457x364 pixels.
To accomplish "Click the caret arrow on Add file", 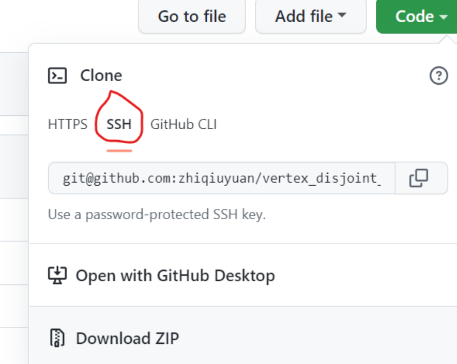I will (x=342, y=16).
